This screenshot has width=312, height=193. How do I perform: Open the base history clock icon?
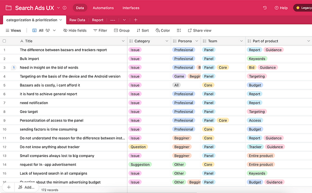pos(265,8)
